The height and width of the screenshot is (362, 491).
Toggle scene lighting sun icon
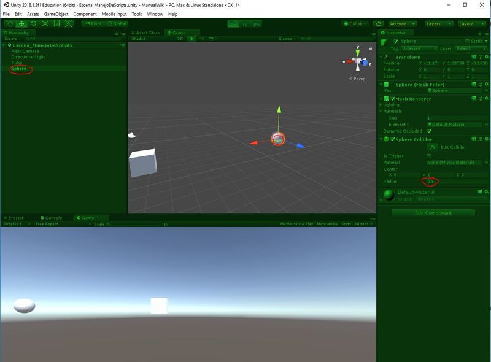click(x=191, y=39)
